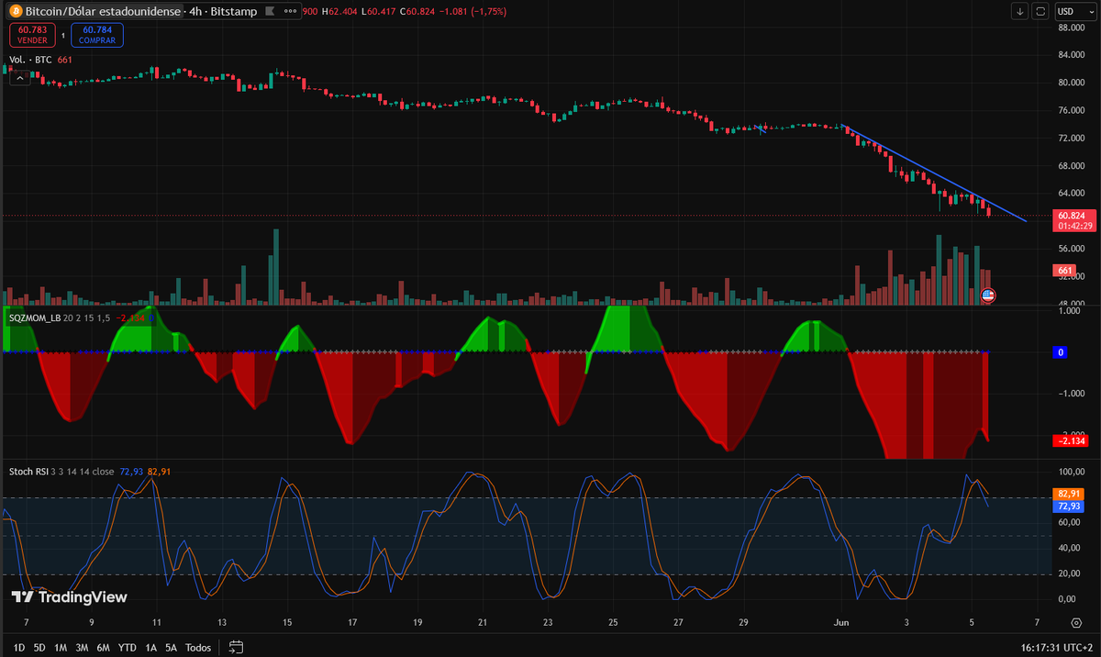This screenshot has height=657, width=1101.
Task: Click the Jun date label on time axis
Action: pos(840,621)
